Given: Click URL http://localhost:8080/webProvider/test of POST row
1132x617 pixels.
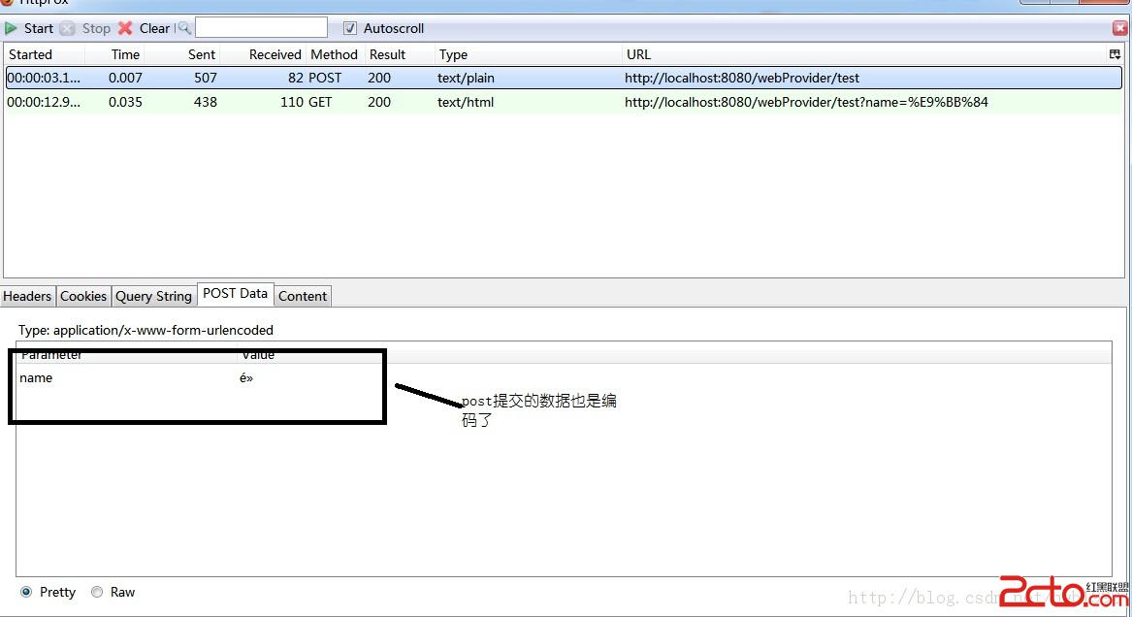Looking at the screenshot, I should (x=742, y=78).
